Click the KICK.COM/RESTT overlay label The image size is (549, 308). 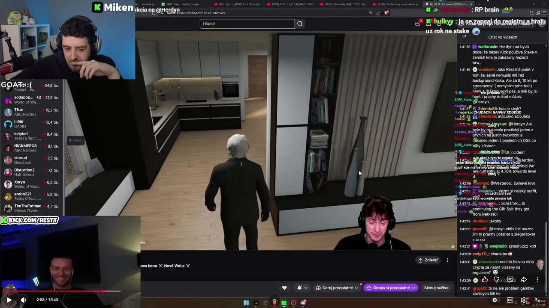point(30,220)
